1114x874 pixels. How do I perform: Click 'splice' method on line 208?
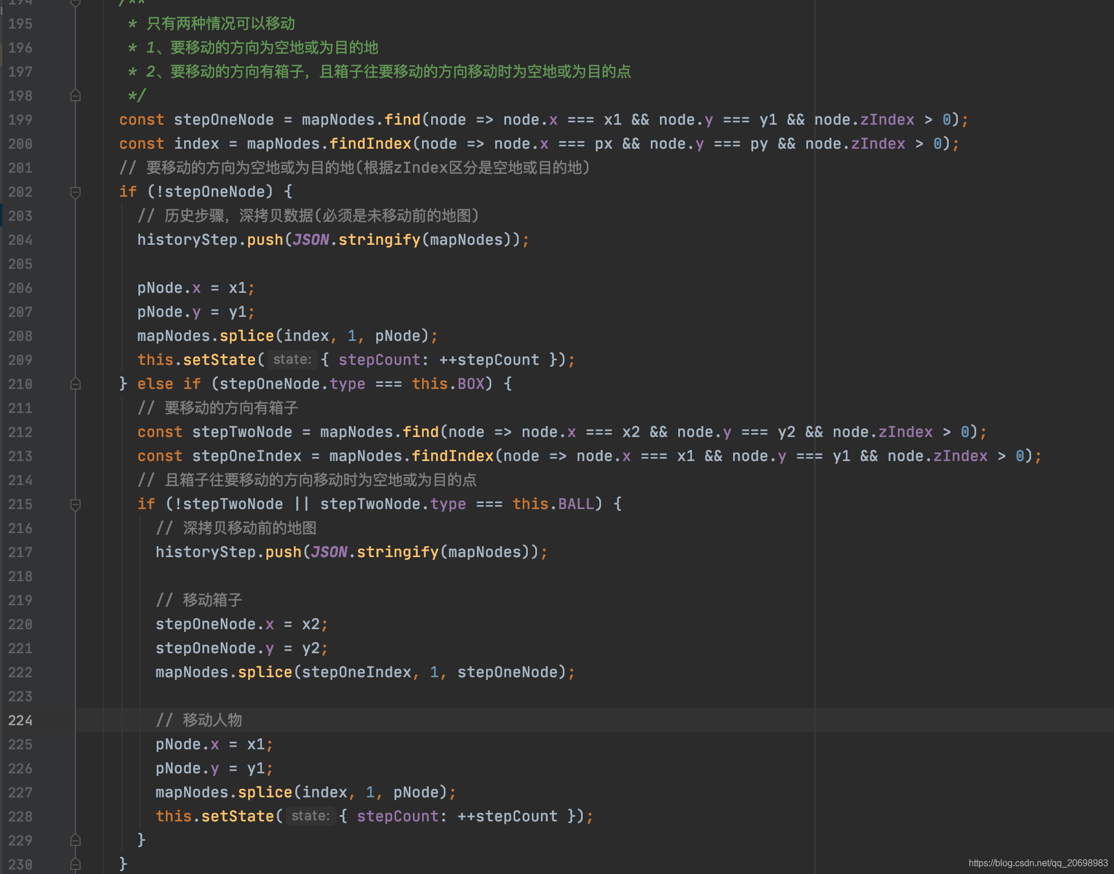coord(246,336)
